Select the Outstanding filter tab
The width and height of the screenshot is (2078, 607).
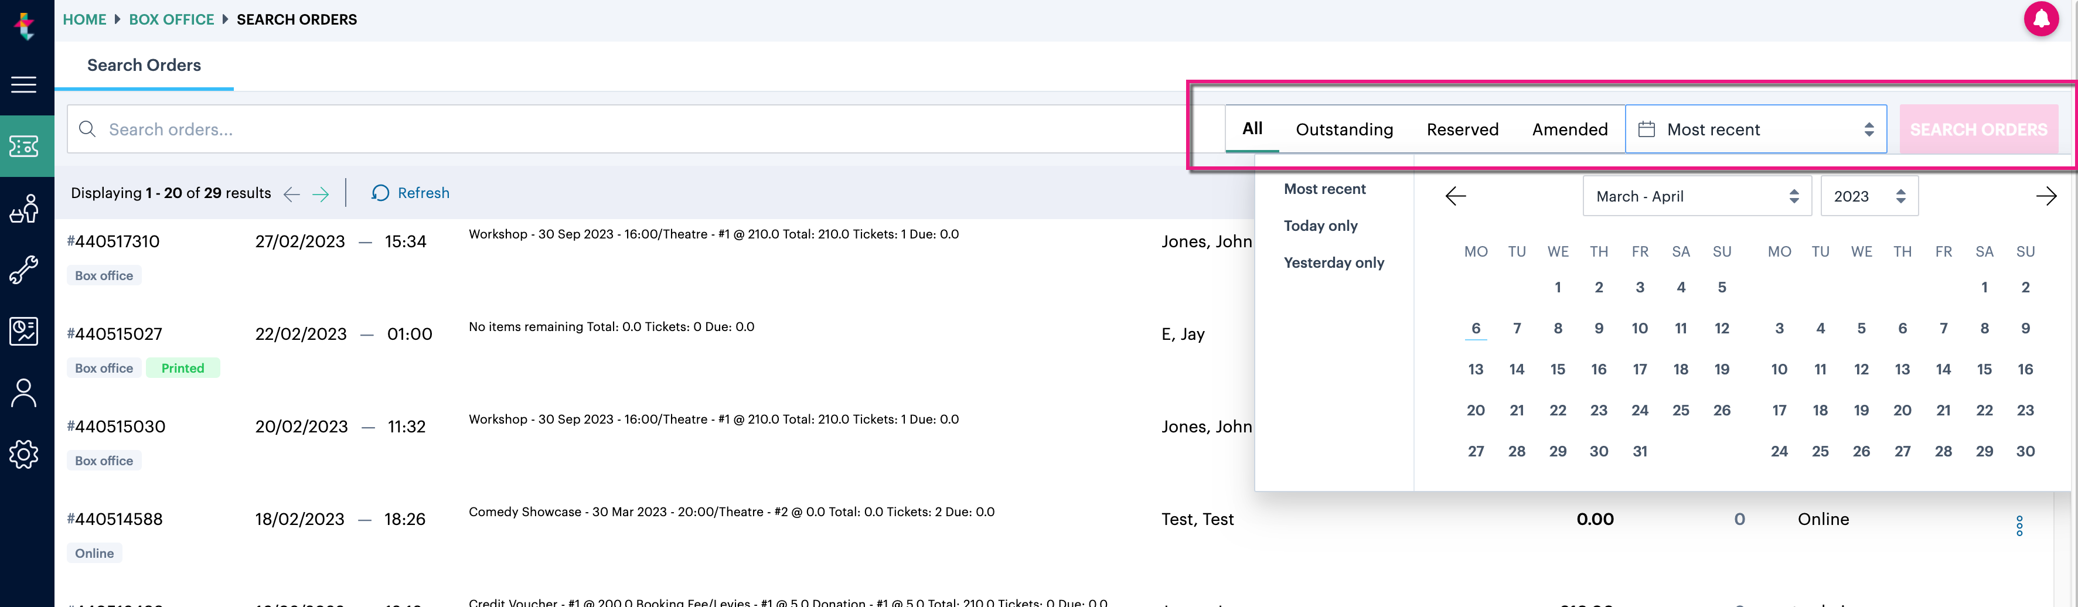(1344, 130)
